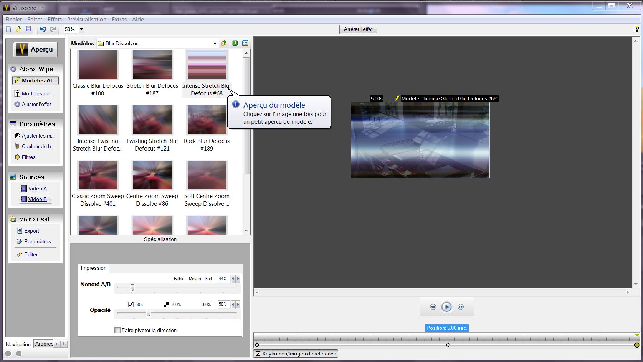Open the Prévisualisation menu

pyautogui.click(x=87, y=19)
